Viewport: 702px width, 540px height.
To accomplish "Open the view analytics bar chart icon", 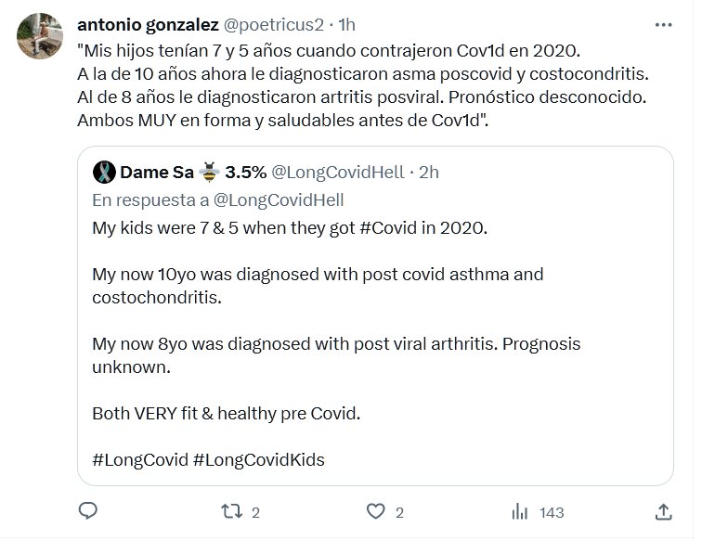I will coord(521,511).
